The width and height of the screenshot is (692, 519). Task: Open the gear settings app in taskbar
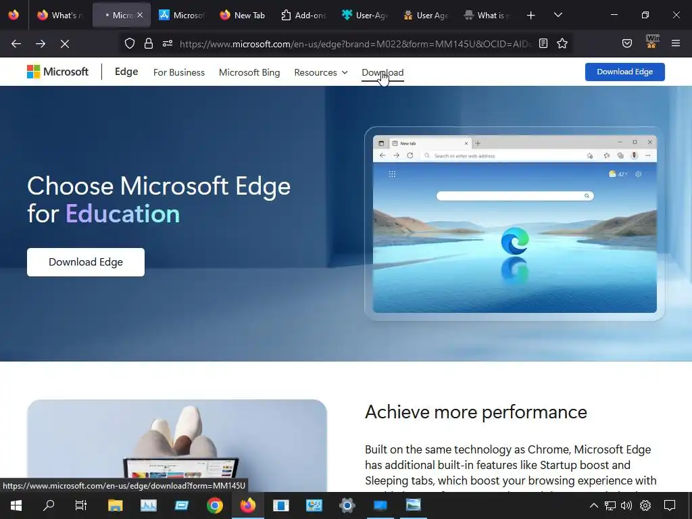(347, 505)
